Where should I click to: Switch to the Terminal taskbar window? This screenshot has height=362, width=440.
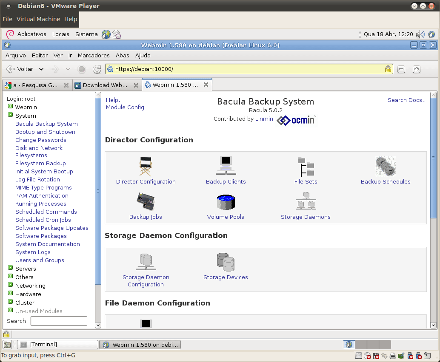(x=58, y=345)
